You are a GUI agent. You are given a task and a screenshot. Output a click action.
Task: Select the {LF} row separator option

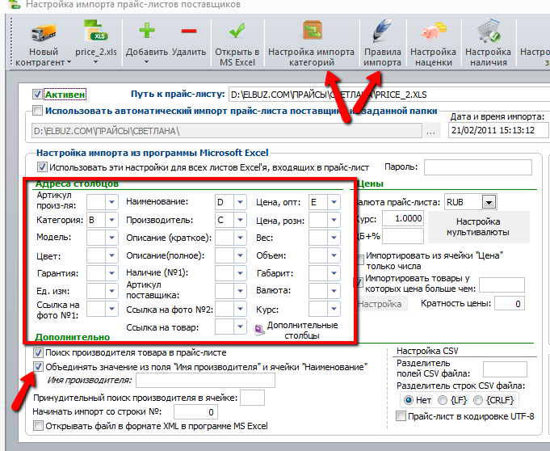pos(443,400)
